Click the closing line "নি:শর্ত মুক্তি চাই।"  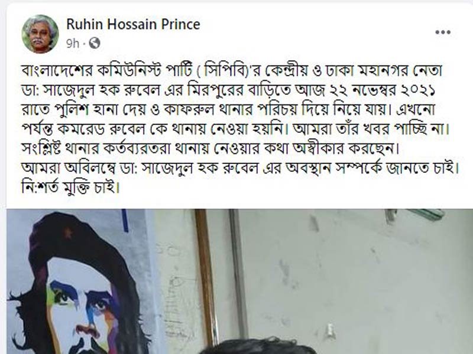[70, 188]
